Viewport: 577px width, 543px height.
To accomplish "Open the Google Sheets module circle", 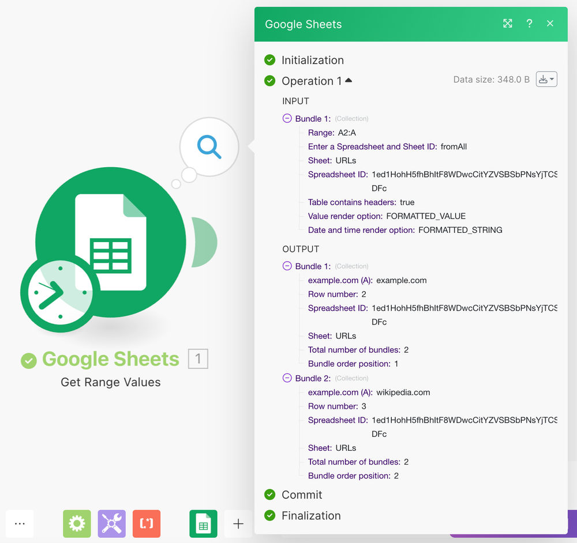I will point(110,242).
